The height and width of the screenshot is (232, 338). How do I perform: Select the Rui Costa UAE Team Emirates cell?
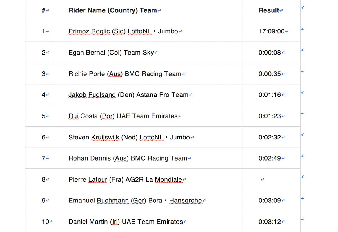(147, 116)
